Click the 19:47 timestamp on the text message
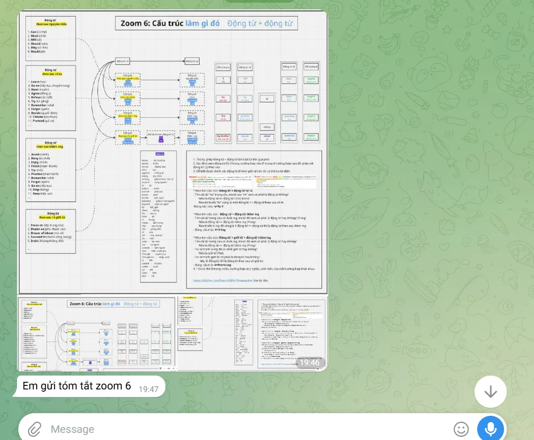 [x=148, y=389]
